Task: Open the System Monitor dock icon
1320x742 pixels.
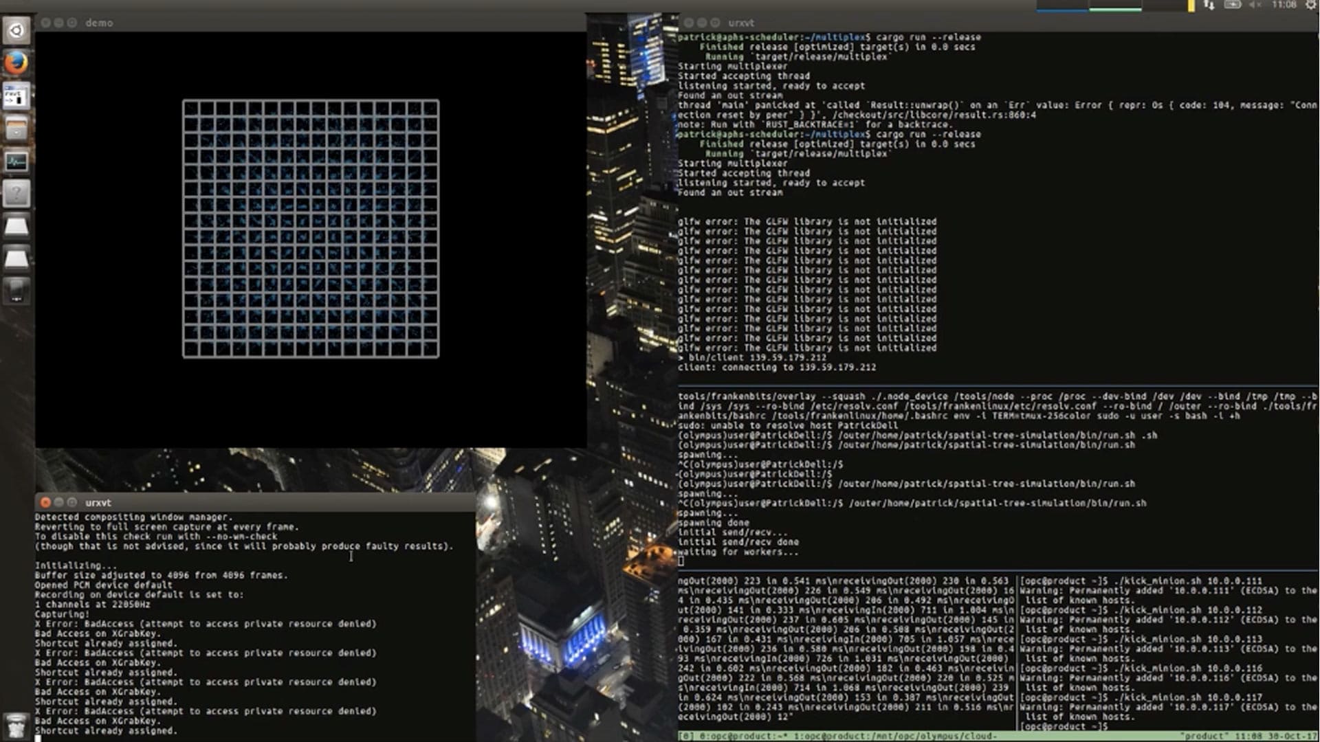Action: click(x=16, y=161)
